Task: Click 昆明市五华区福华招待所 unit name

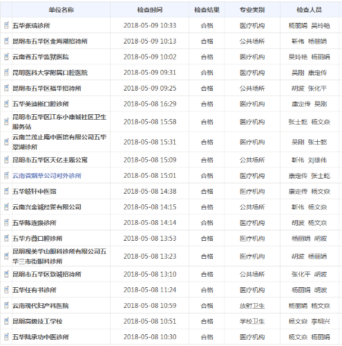Action: [x=47, y=88]
